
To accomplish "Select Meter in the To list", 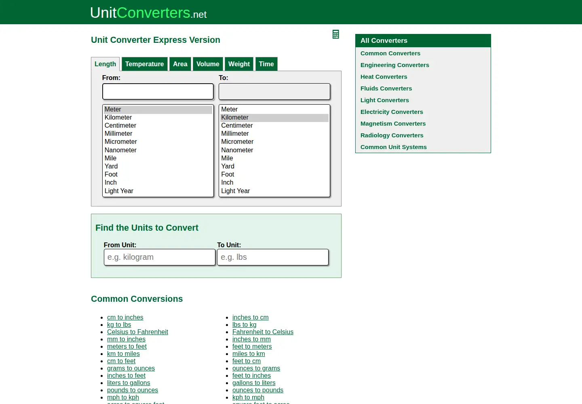I will point(274,109).
